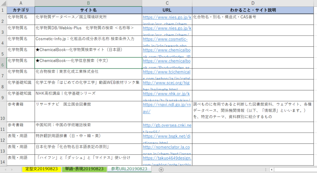The width and height of the screenshot is (317, 173).
Task: Select 化学工学会「はじめての化学工学」cell
Action: (x=88, y=85)
